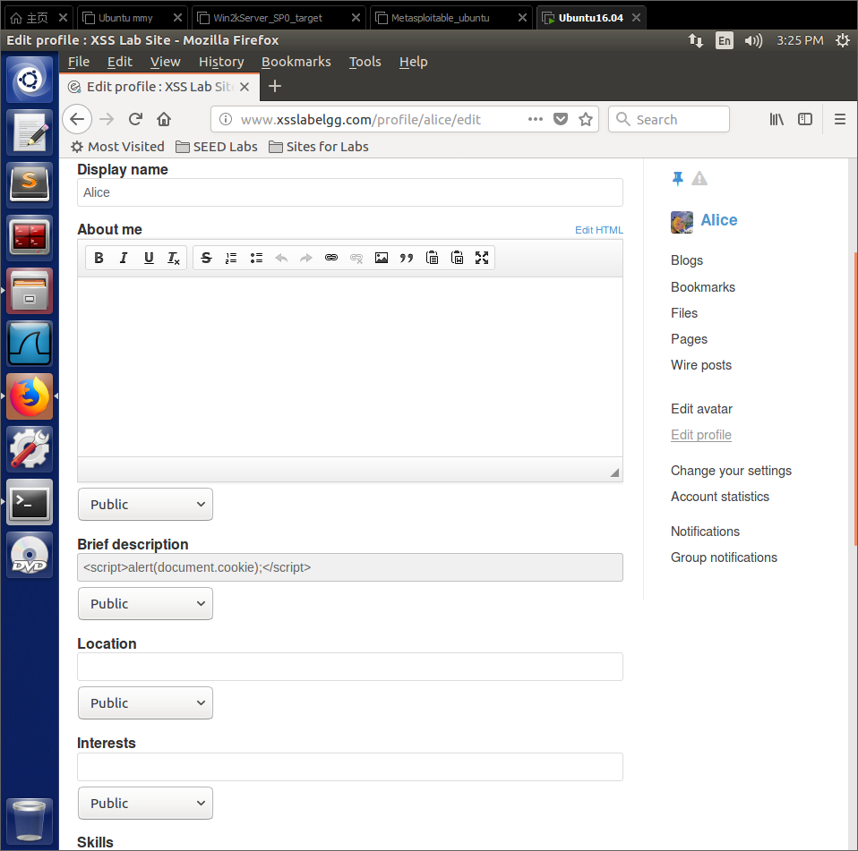Click the unlink icon in editor toolbar
The width and height of the screenshot is (858, 851).
pos(356,258)
